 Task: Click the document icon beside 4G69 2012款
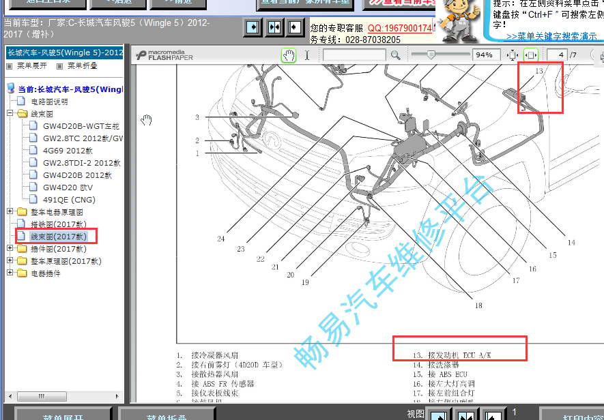coord(33,150)
